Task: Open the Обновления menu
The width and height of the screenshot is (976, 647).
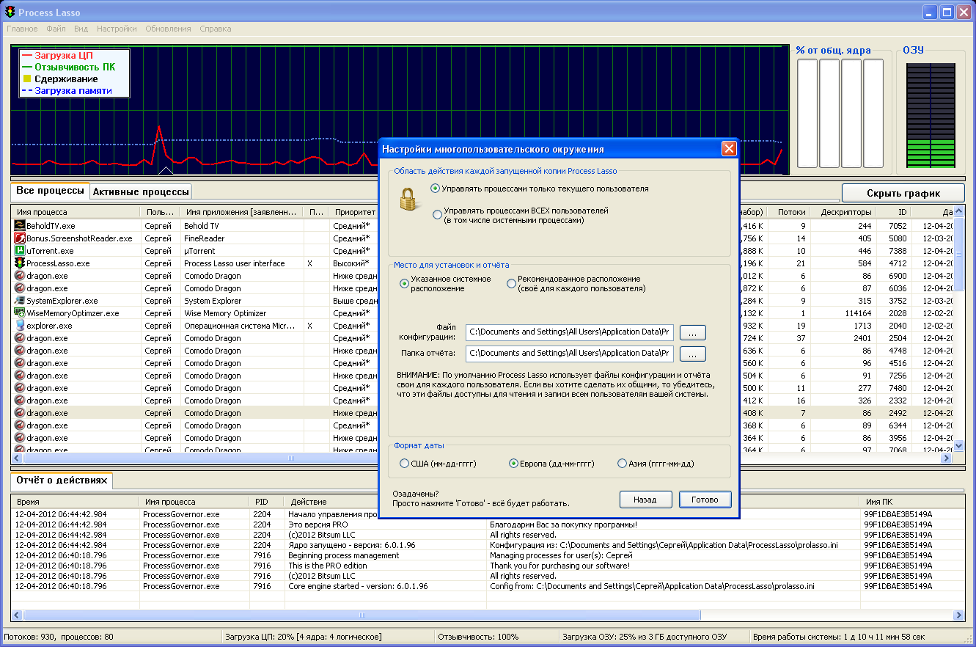Action: (x=168, y=29)
